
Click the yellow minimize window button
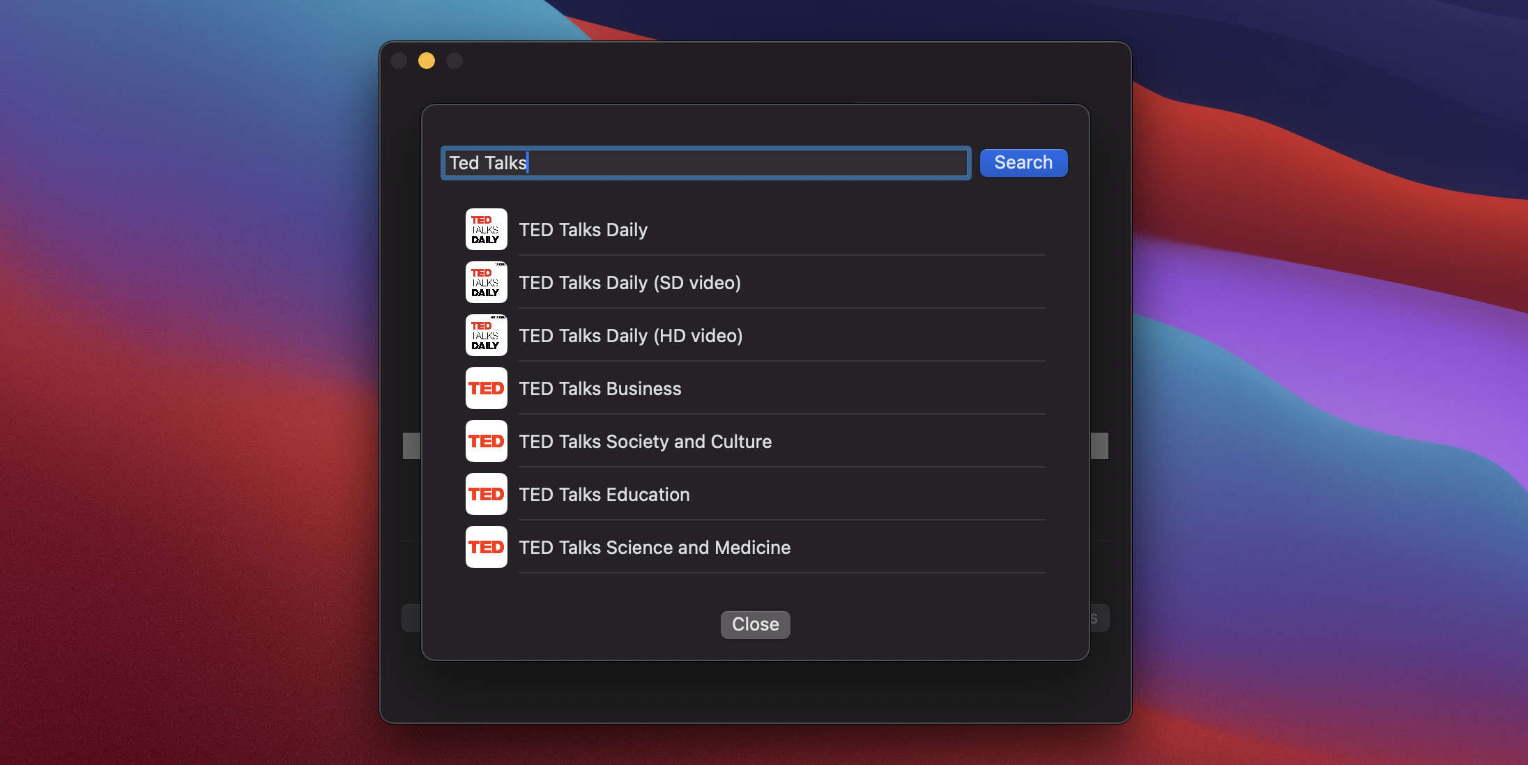pyautogui.click(x=427, y=59)
